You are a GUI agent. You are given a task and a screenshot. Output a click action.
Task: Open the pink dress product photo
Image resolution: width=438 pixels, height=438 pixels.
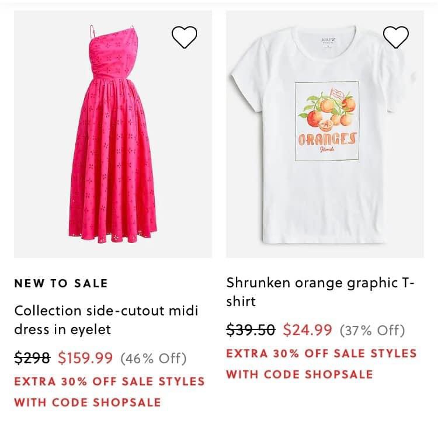point(113,134)
